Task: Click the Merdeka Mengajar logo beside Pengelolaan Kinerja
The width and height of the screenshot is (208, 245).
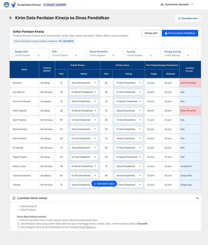Action: 14,5
